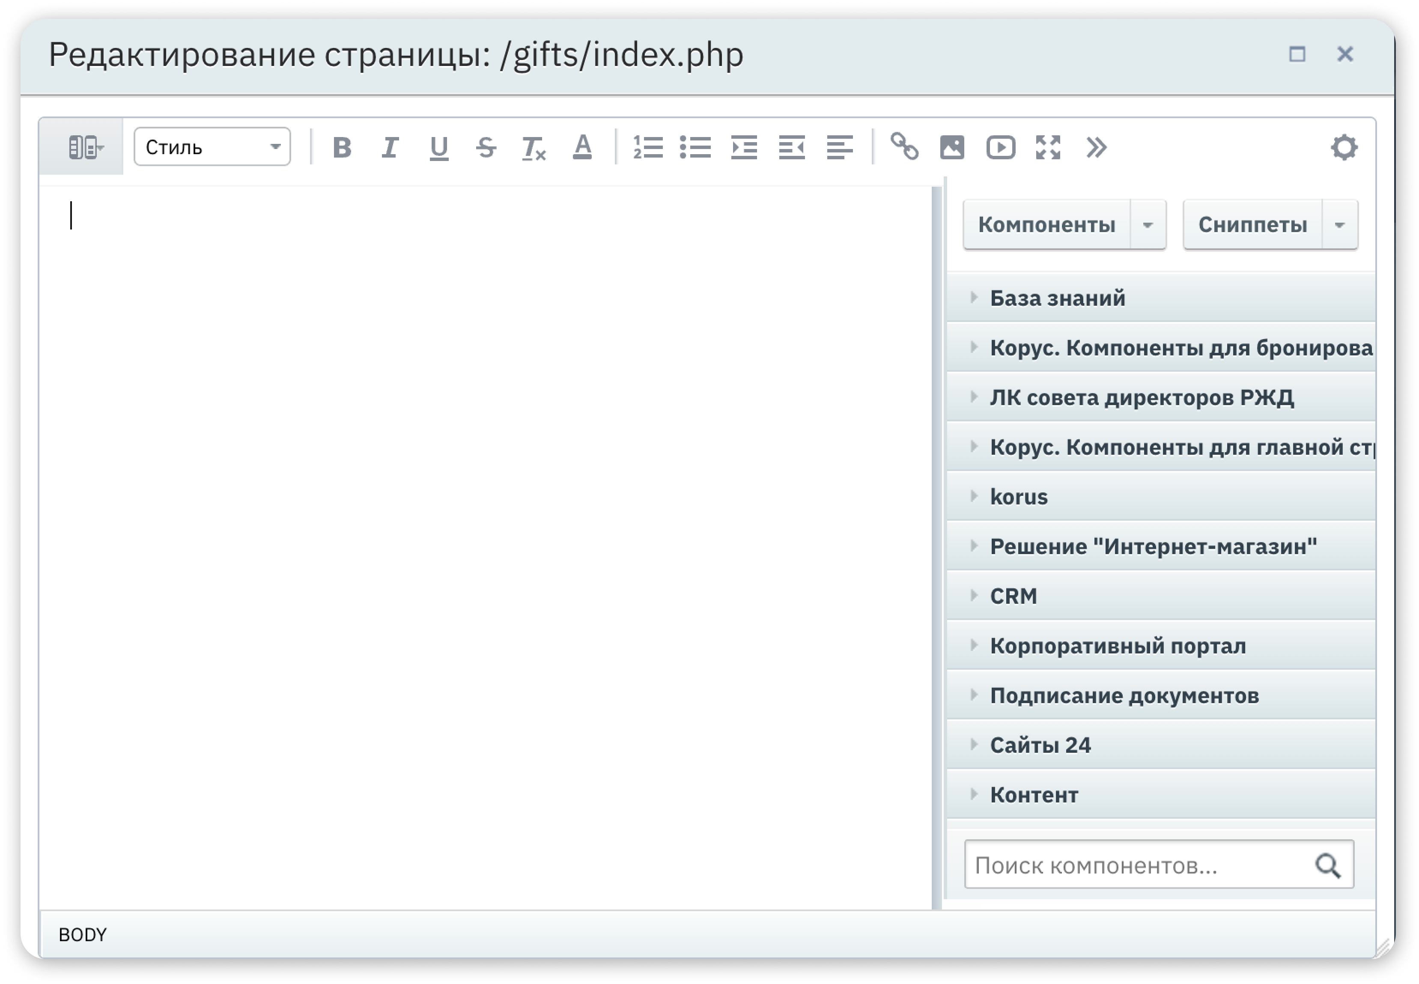This screenshot has width=1419, height=984.
Task: Expand the Контент section
Action: pos(1161,795)
